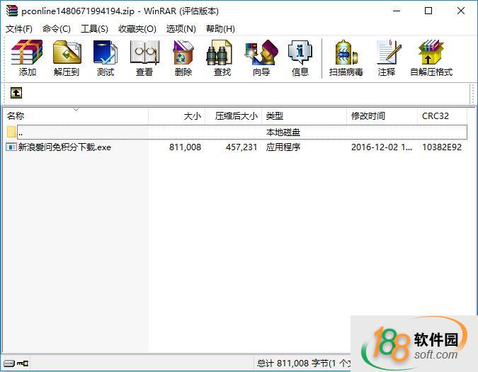Viewport: 478px width, 372px height.
Task: Open the Favorites (收藏夹) menu
Action: pos(137,29)
